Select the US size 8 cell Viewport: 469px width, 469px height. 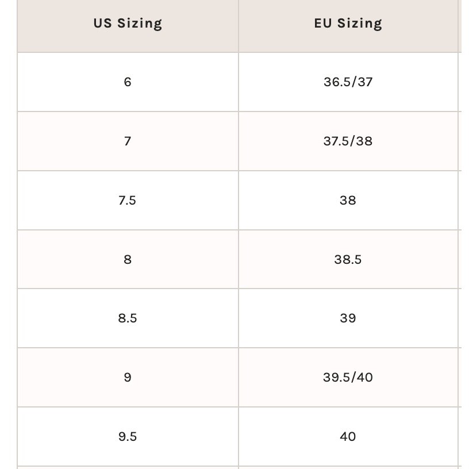128,260
